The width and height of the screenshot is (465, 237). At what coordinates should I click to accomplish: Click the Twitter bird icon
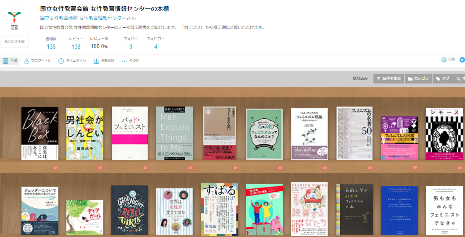pos(462,60)
